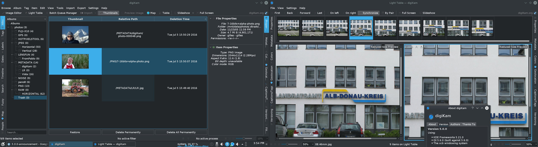Click the main window thumbnail size slider
The width and height of the screenshot is (538, 147).
[244, 139]
